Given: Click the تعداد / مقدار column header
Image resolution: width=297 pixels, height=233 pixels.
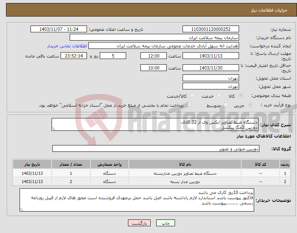Looking at the screenshot, I should (x=71, y=164).
